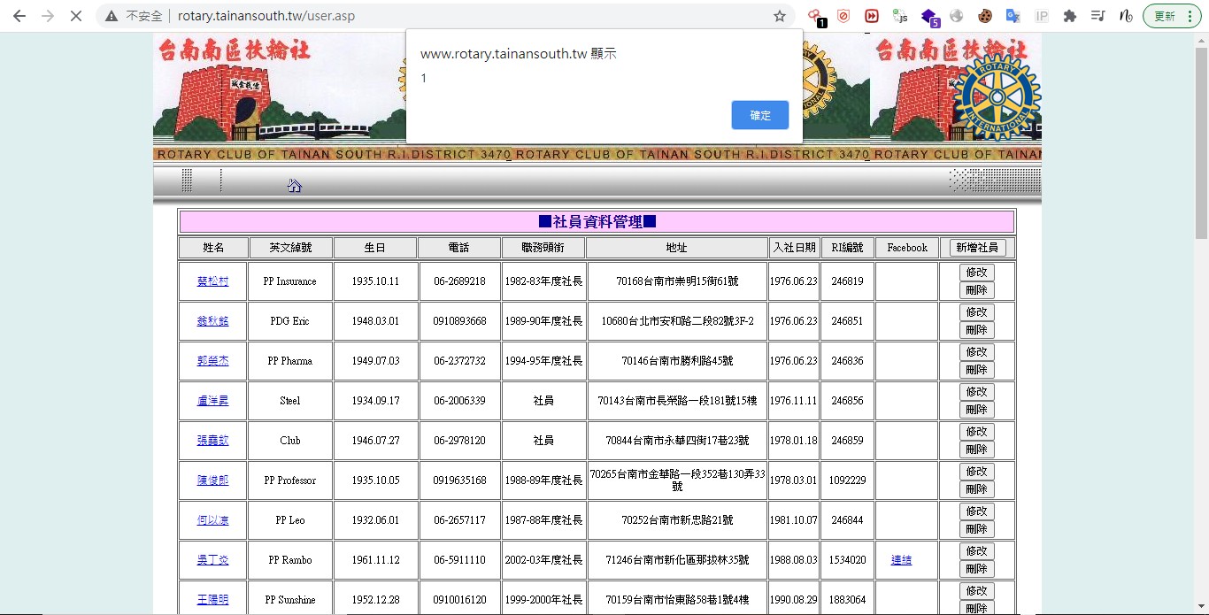Image resolution: width=1209 pixels, height=615 pixels.
Task: Open Chrome three-dot menu
Action: [x=1189, y=16]
